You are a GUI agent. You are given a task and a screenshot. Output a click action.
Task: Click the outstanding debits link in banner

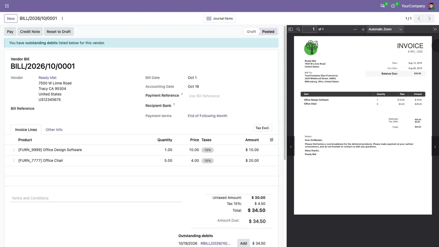click(x=41, y=43)
